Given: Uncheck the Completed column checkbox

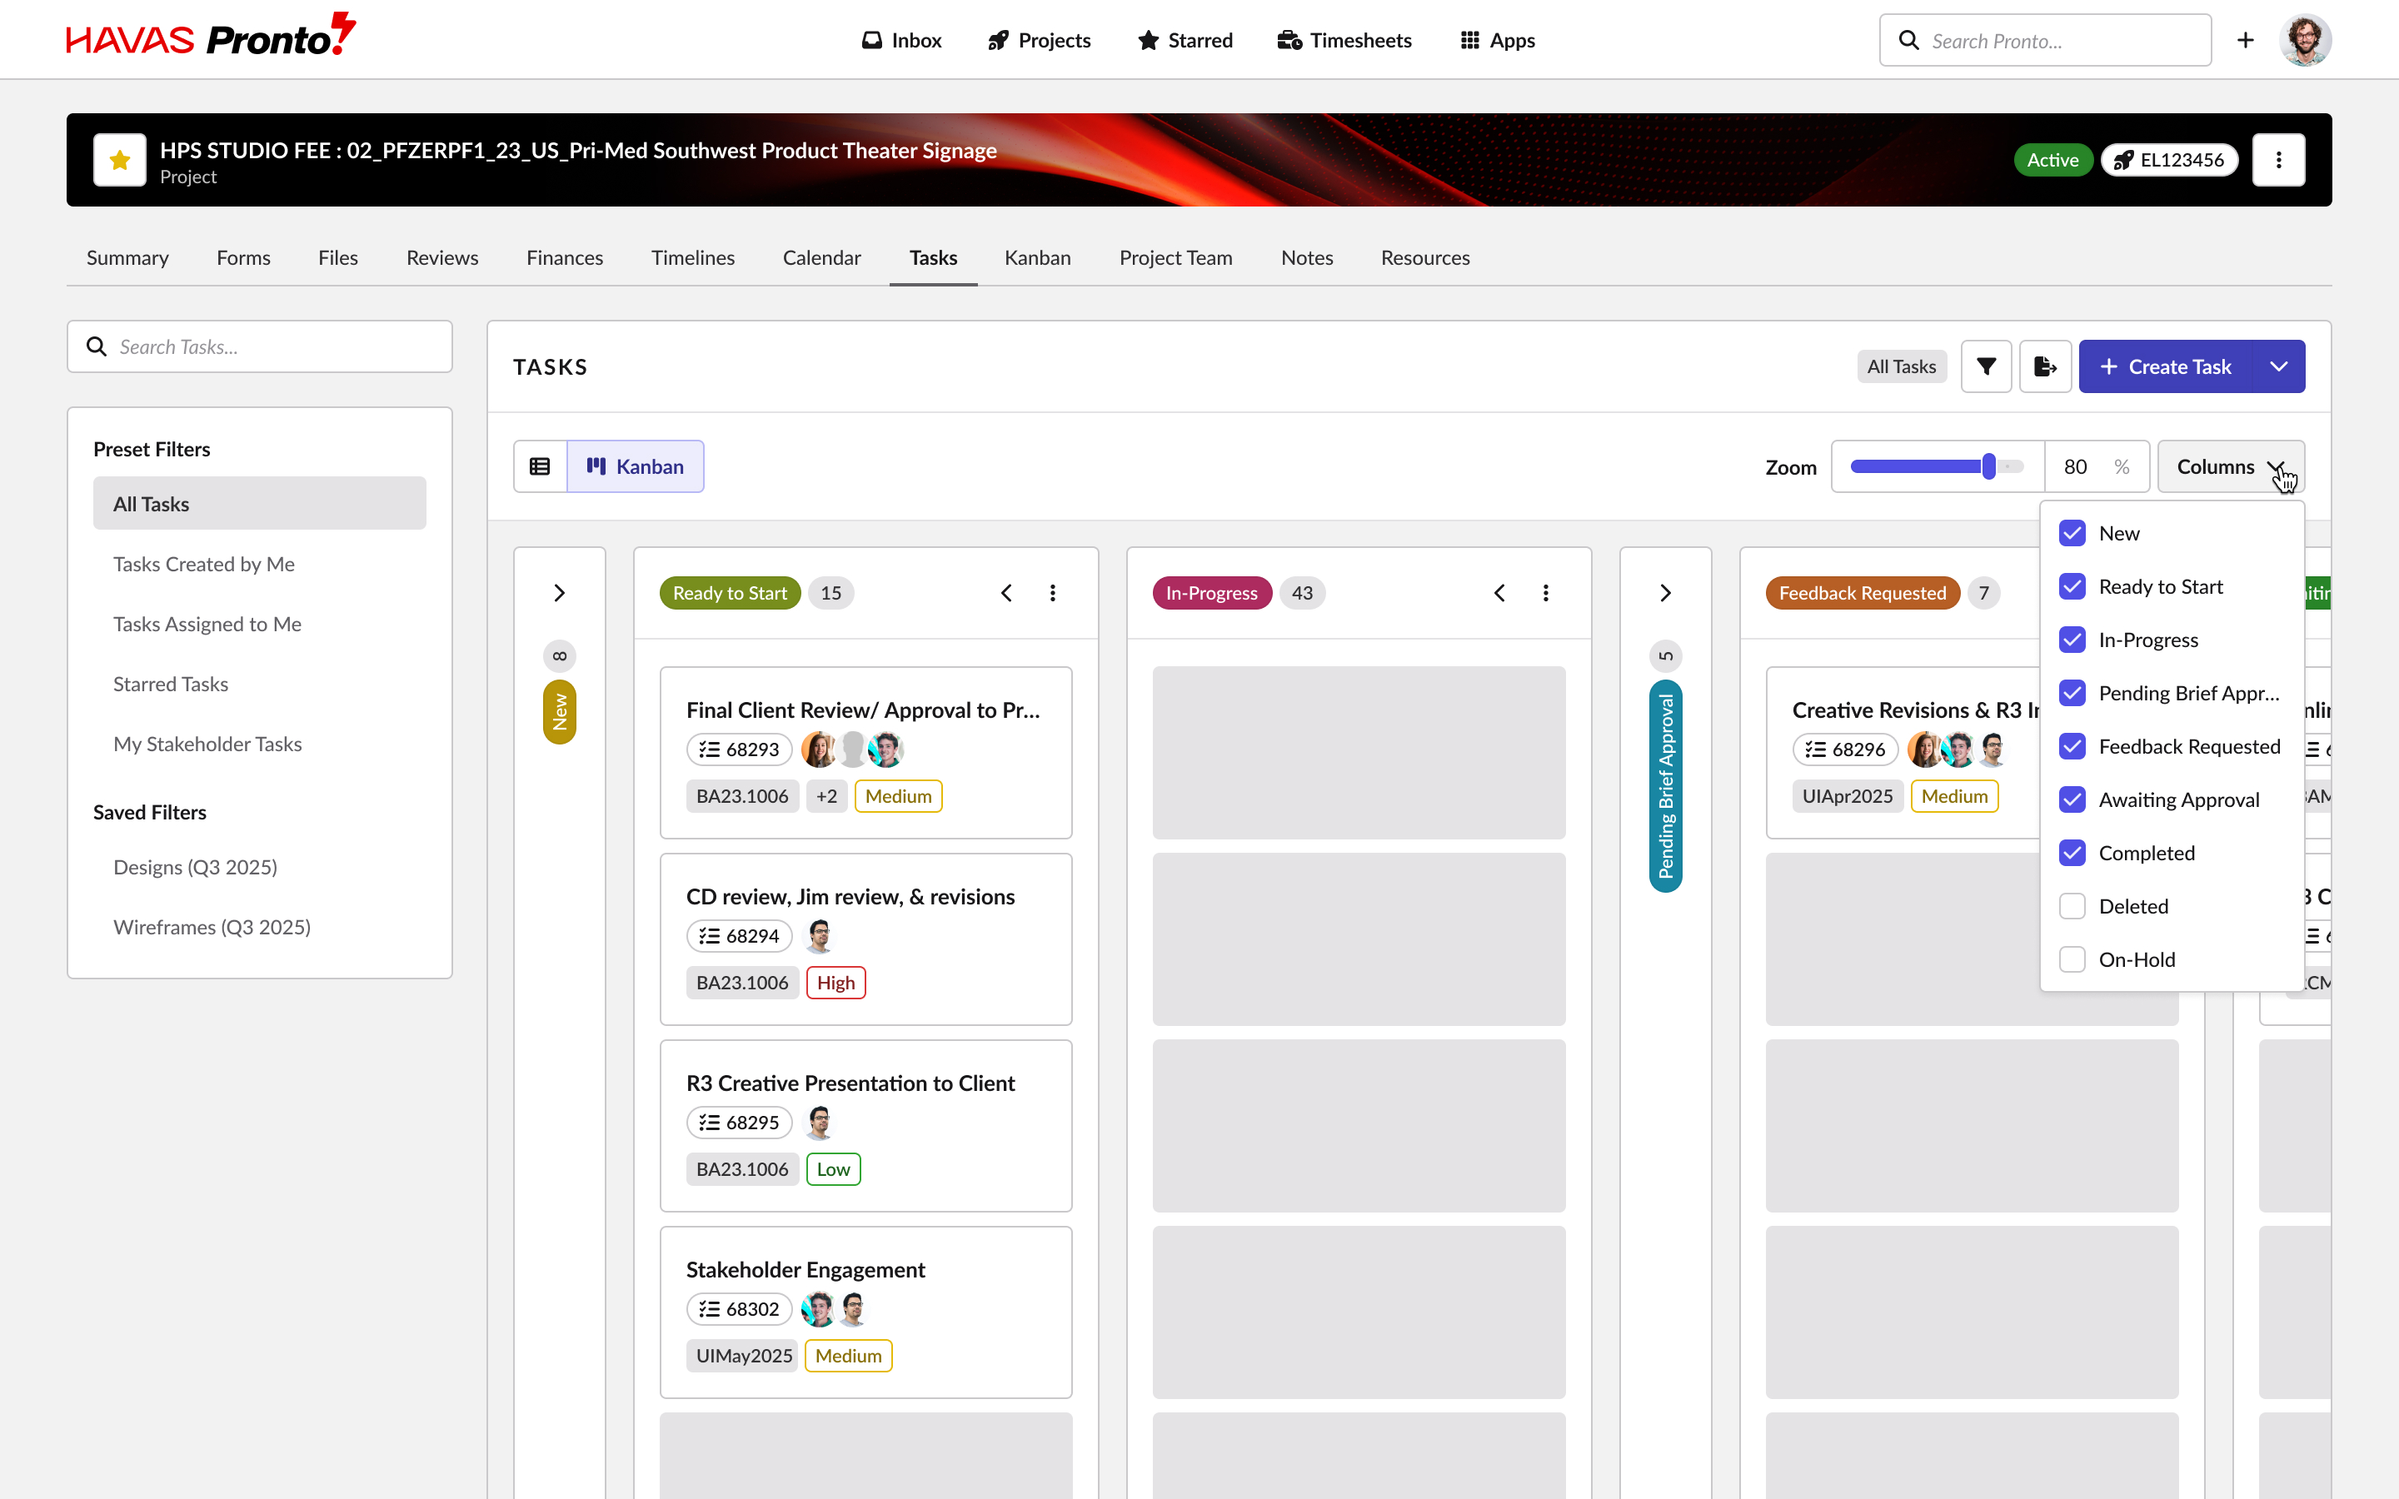Looking at the screenshot, I should [x=2072, y=853].
